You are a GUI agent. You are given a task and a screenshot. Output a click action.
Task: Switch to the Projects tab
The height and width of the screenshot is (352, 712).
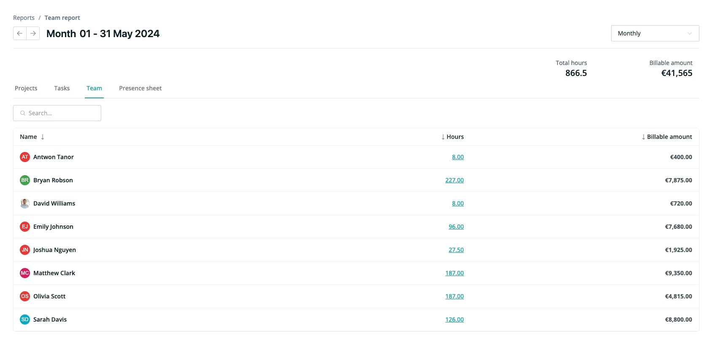point(26,88)
